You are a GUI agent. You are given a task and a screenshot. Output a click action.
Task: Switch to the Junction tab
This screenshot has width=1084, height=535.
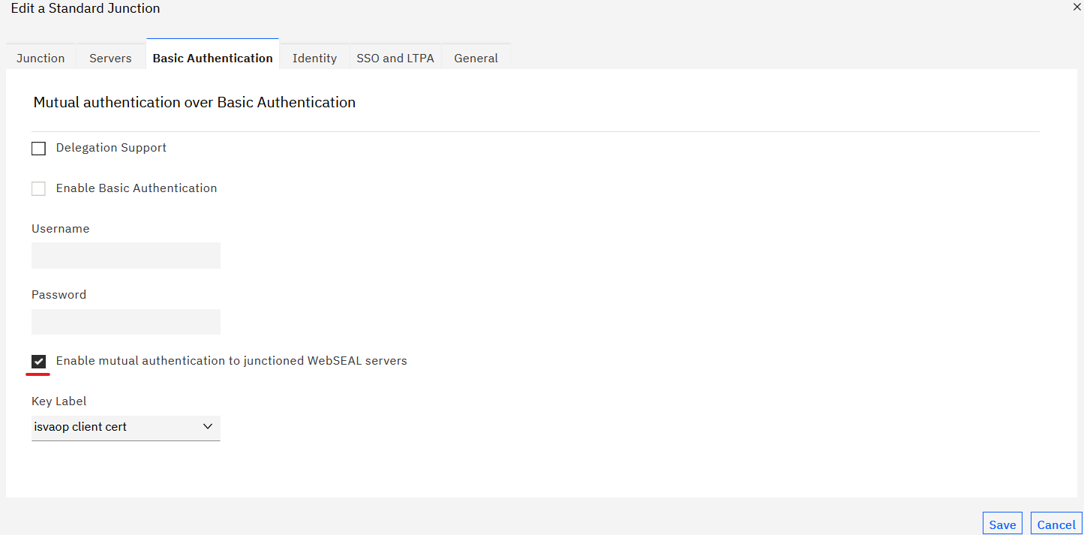(41, 58)
